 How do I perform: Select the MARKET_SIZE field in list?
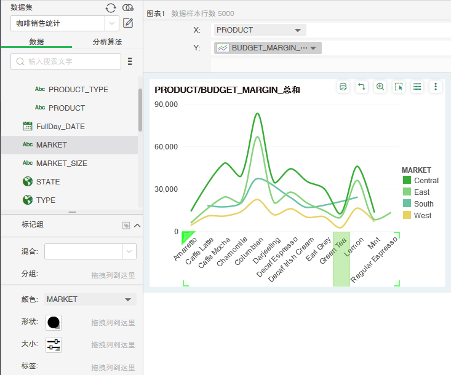62,164
